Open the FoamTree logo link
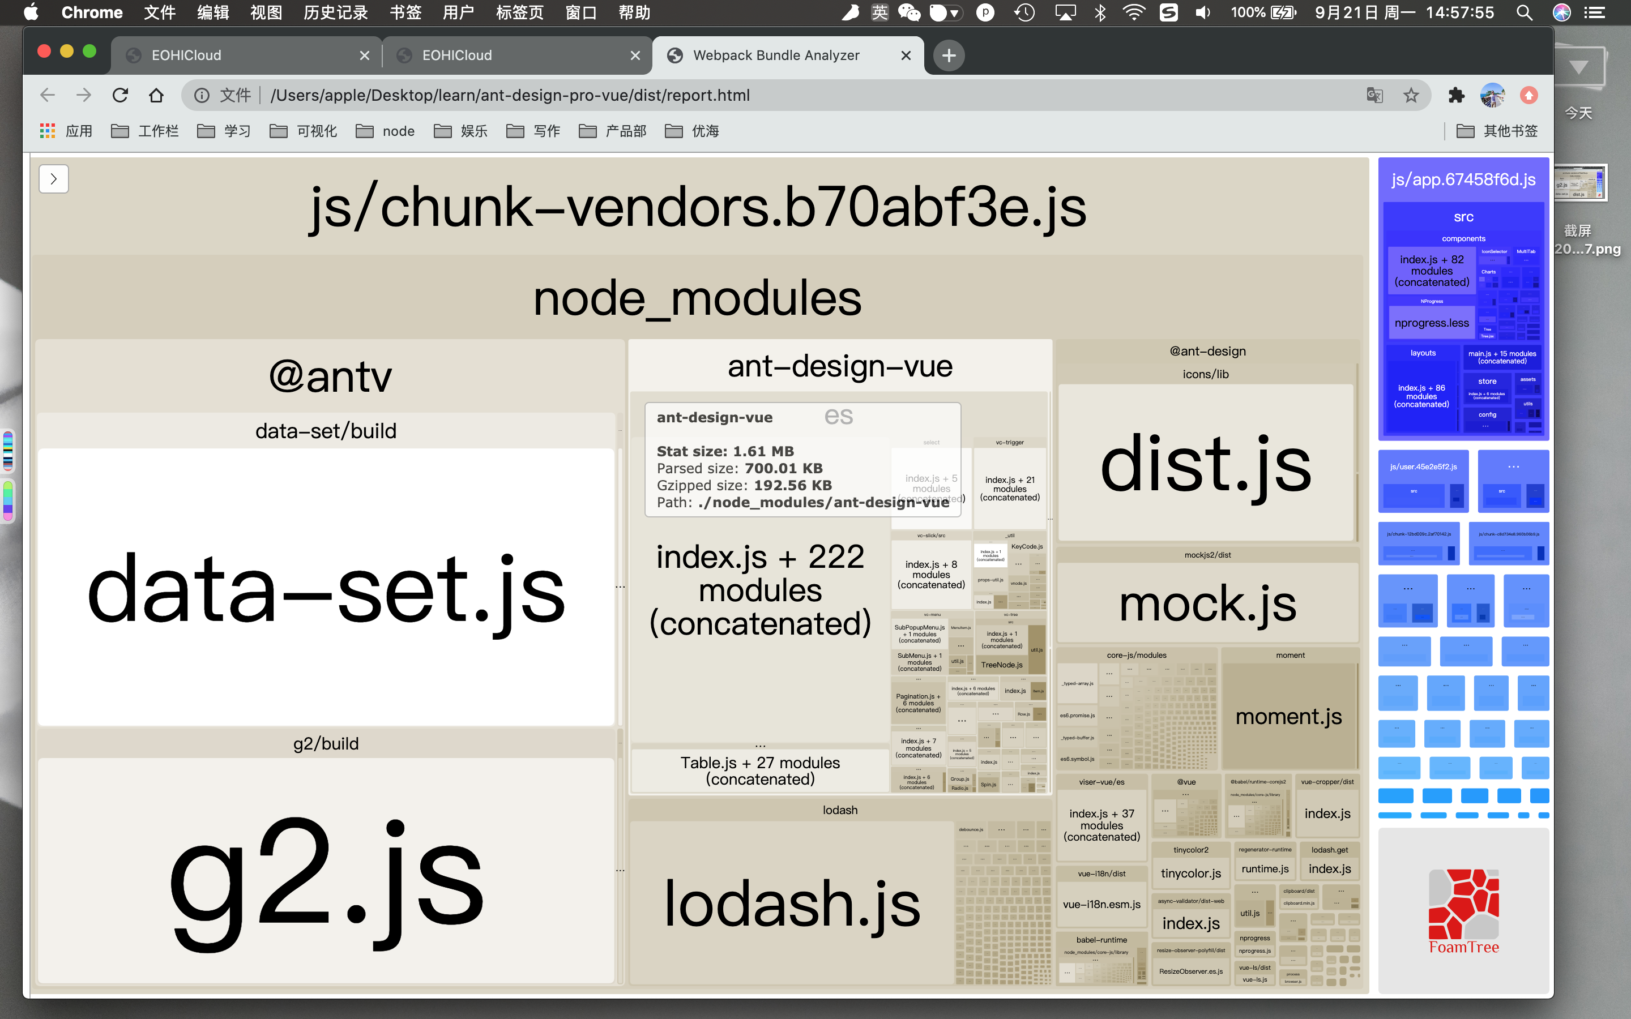 (x=1463, y=911)
